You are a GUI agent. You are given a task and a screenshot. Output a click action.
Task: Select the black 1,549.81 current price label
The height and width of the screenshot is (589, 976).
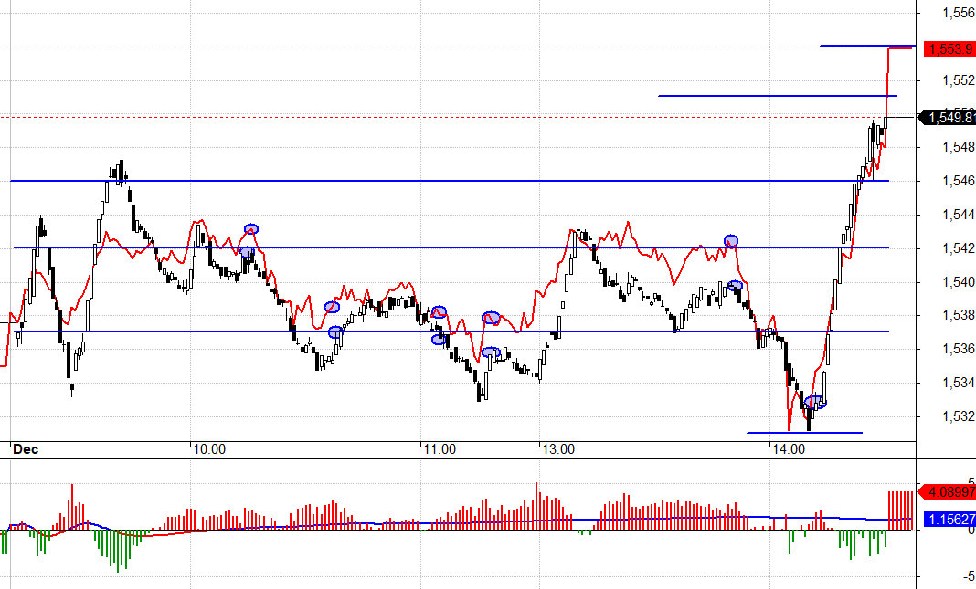click(949, 118)
